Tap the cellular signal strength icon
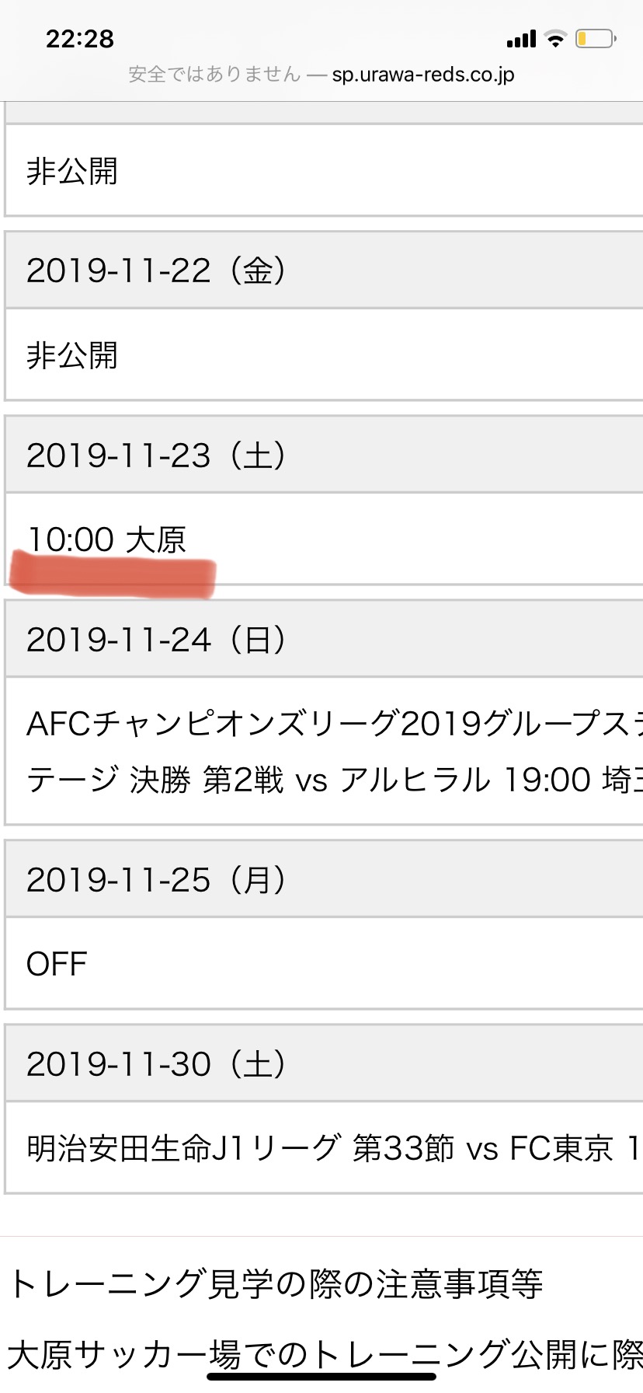 (521, 39)
